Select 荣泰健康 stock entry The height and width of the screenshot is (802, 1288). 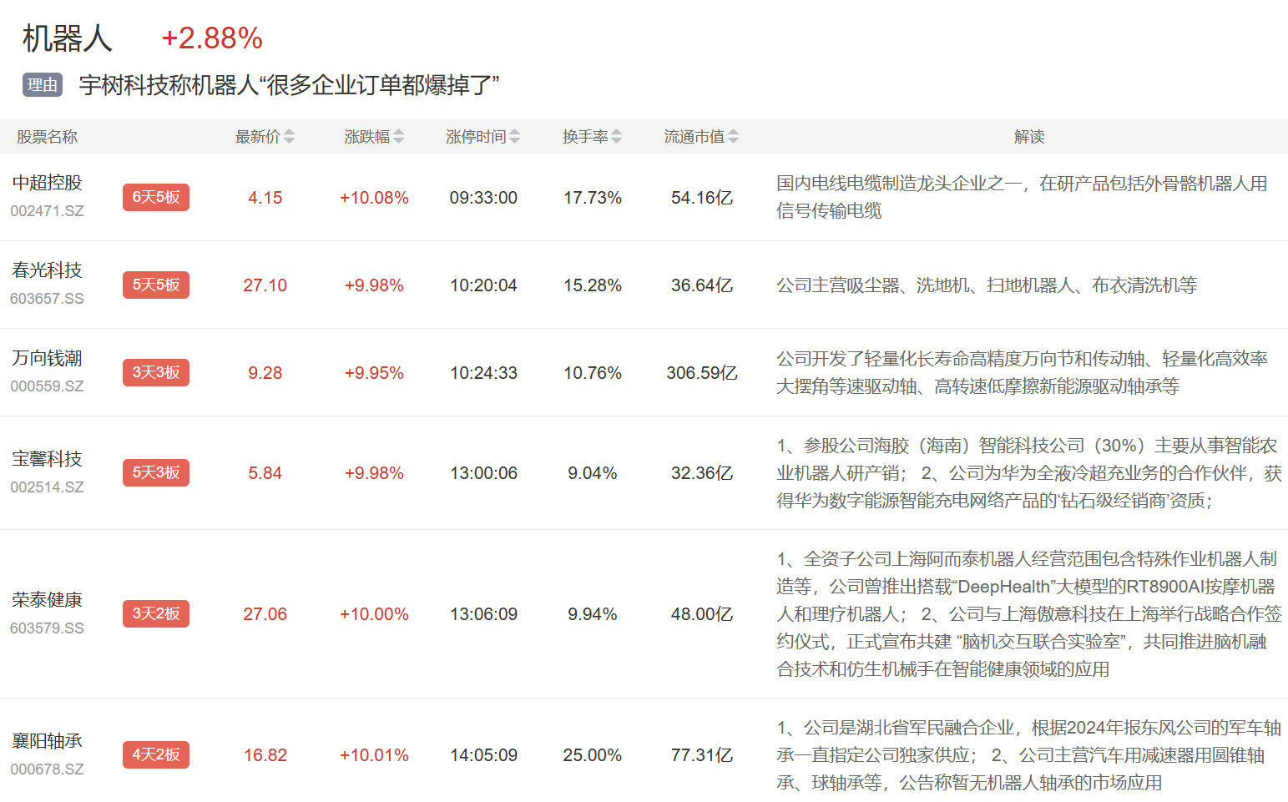click(48, 600)
